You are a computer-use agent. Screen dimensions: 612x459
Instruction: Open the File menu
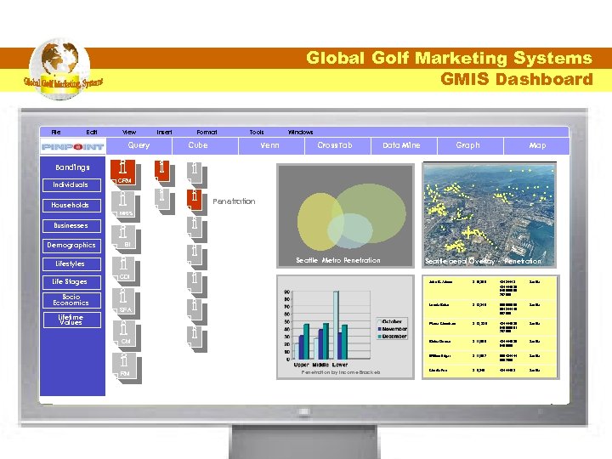pos(56,132)
